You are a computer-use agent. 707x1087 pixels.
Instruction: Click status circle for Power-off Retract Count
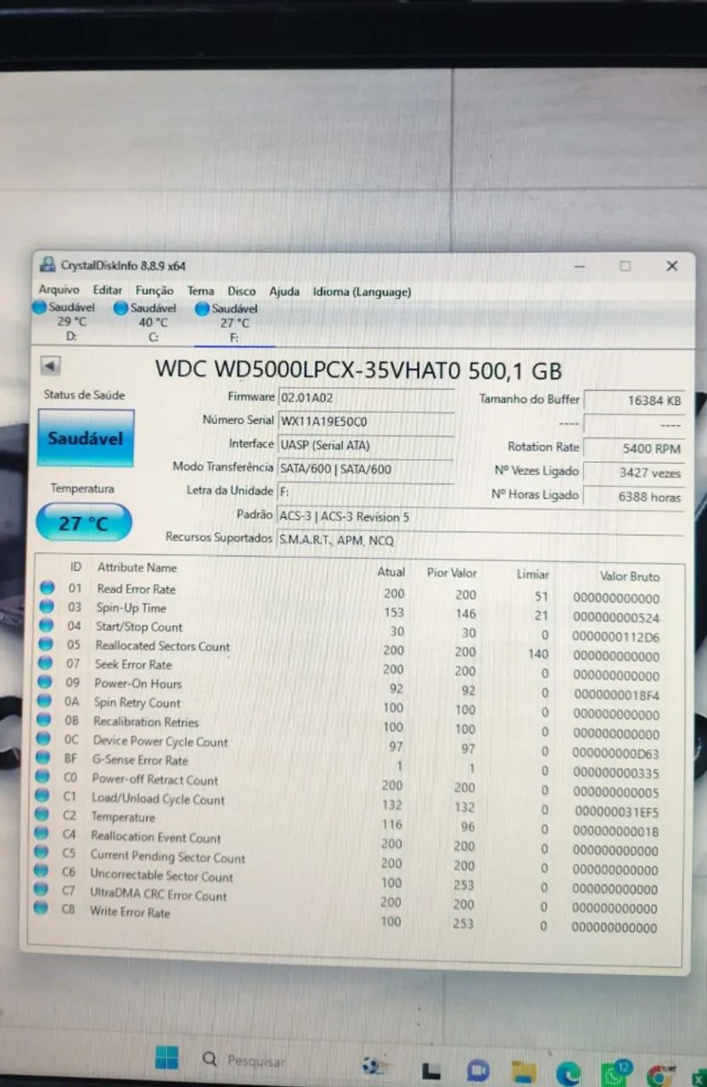44,777
